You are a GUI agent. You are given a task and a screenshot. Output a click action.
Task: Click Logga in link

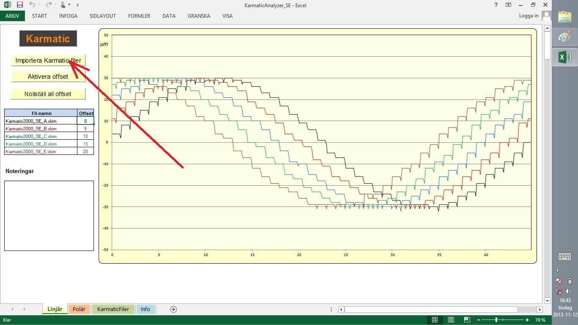coord(528,16)
